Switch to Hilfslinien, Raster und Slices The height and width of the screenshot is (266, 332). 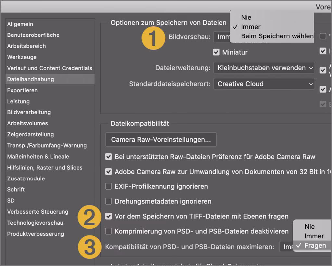45,168
